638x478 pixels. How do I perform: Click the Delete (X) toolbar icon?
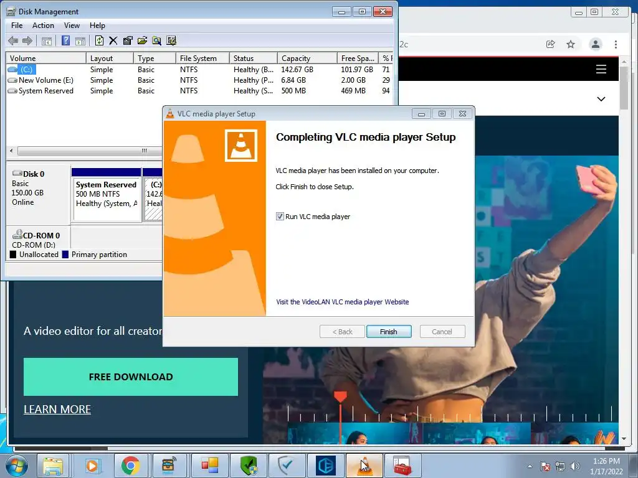(x=113, y=40)
